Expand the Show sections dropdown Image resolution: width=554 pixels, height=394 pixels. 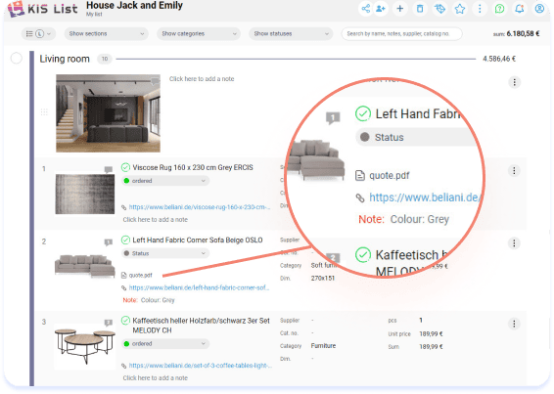(x=106, y=34)
